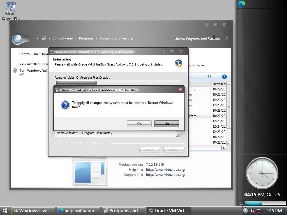Image resolution: width=287 pixels, height=215 pixels.
Task: Open the Windows Start button
Action: tap(5, 211)
